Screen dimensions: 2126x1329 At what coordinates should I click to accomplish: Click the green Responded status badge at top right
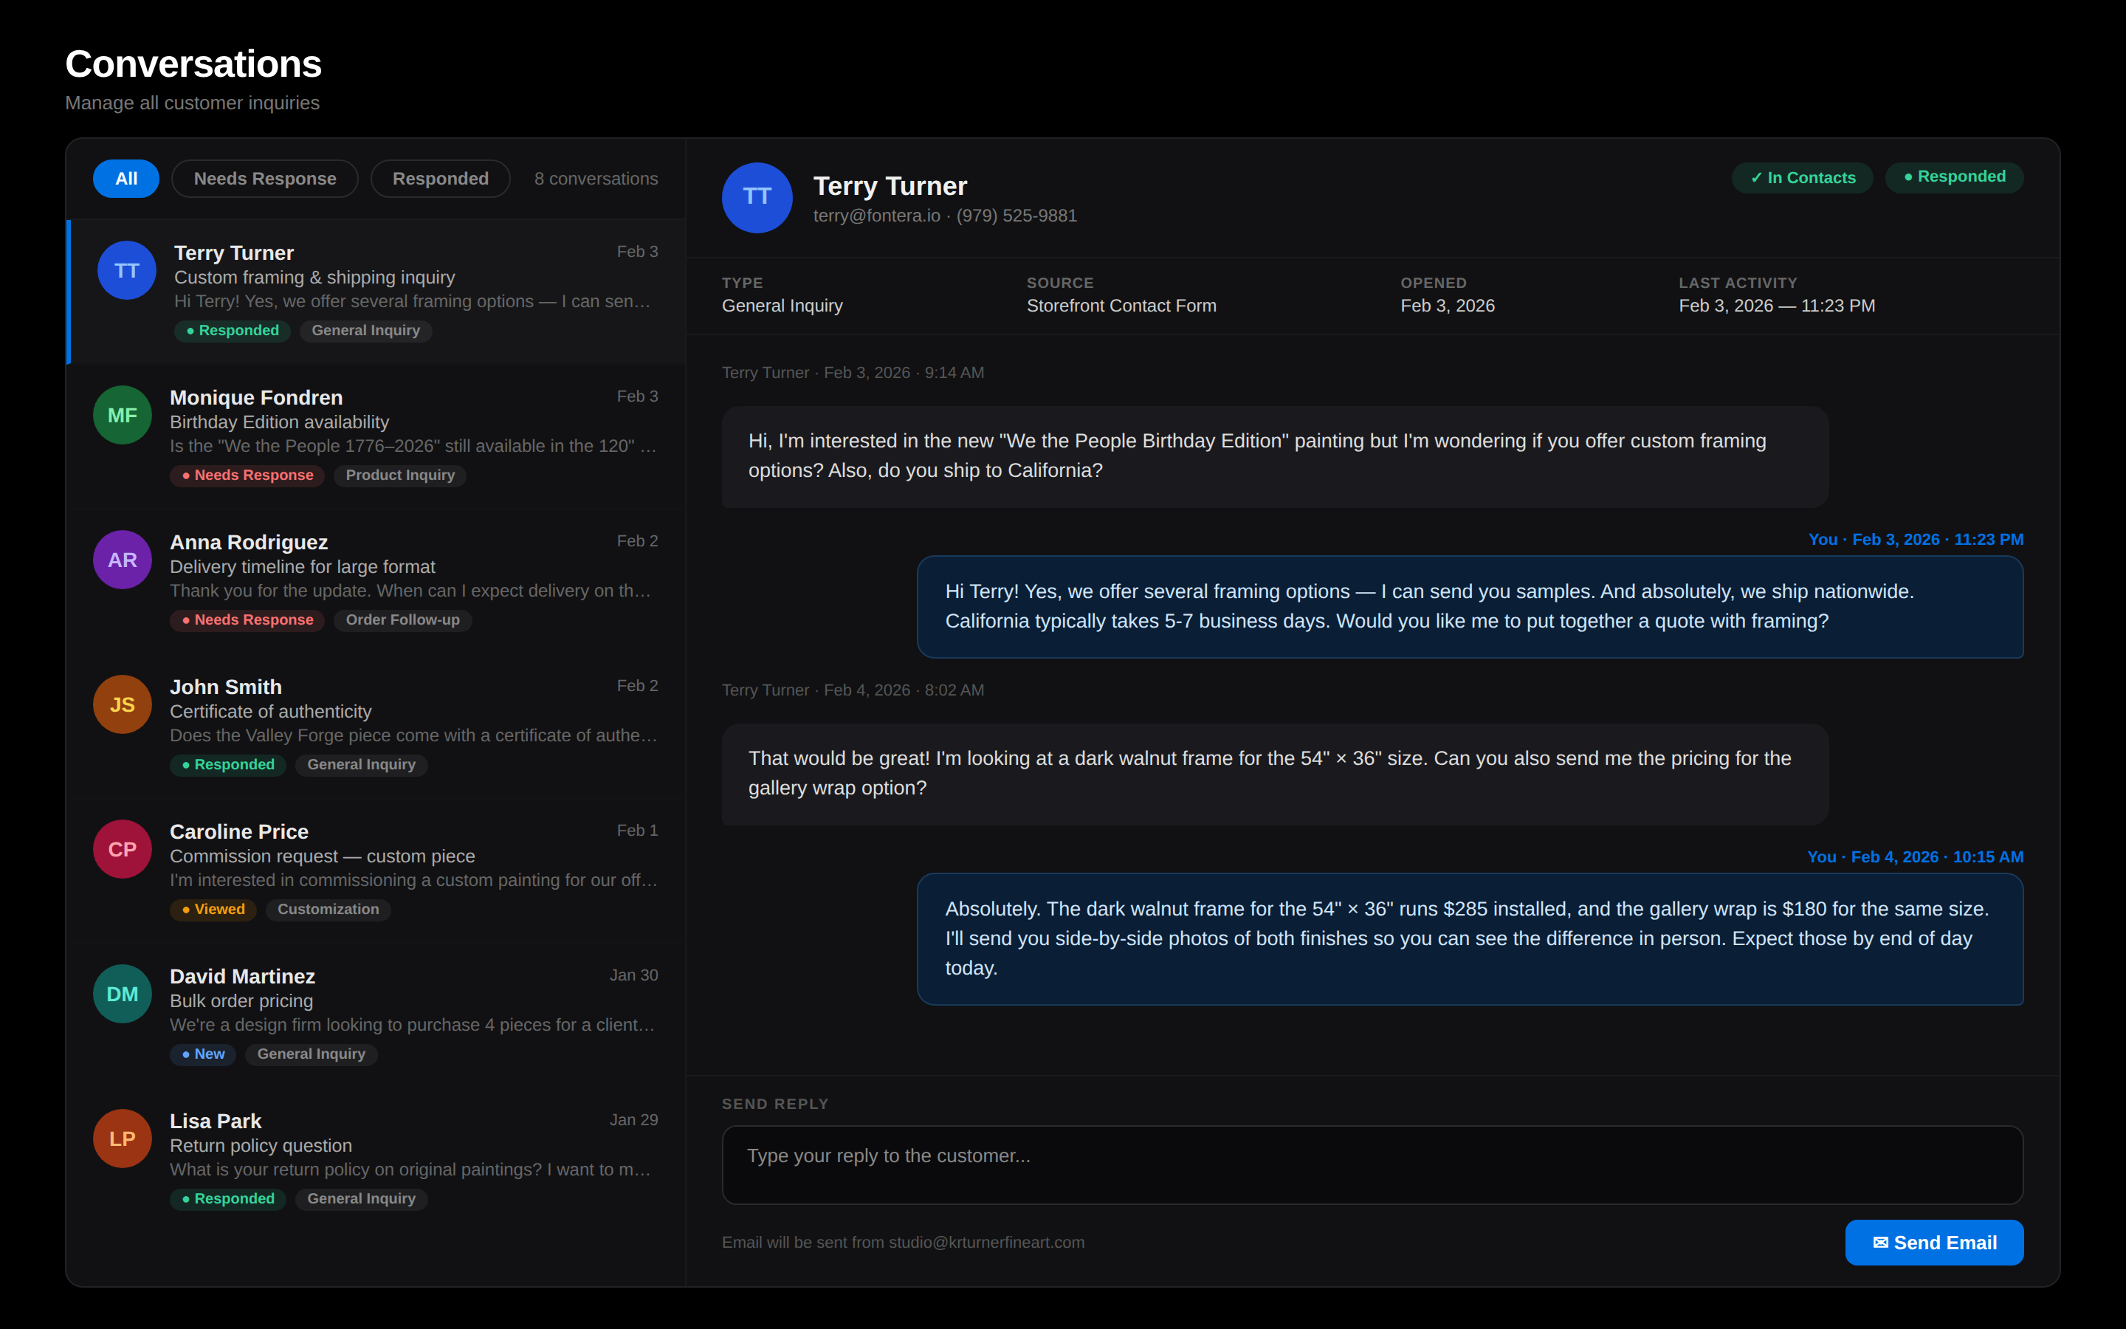pyautogui.click(x=1954, y=176)
